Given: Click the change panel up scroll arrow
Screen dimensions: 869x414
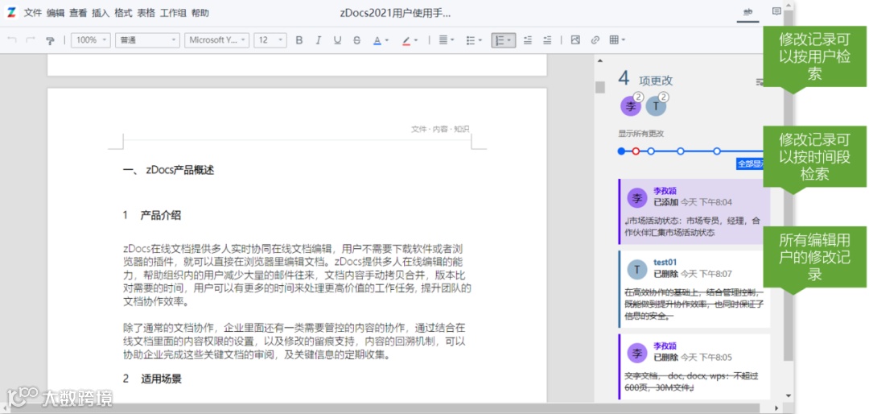Looking at the screenshot, I should click(x=599, y=60).
